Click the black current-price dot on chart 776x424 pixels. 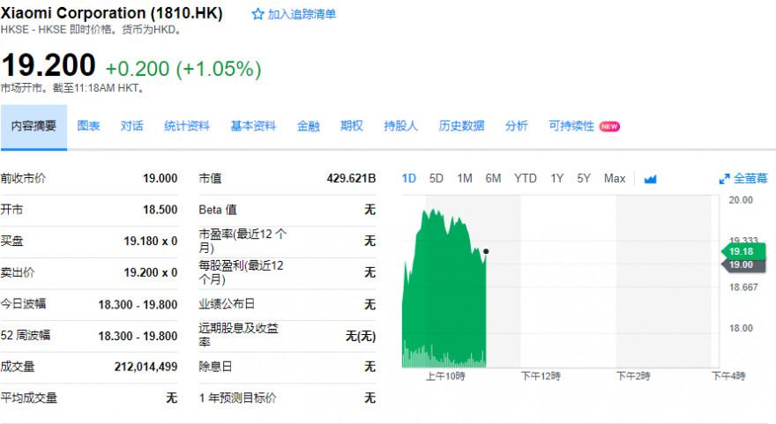[x=486, y=252]
